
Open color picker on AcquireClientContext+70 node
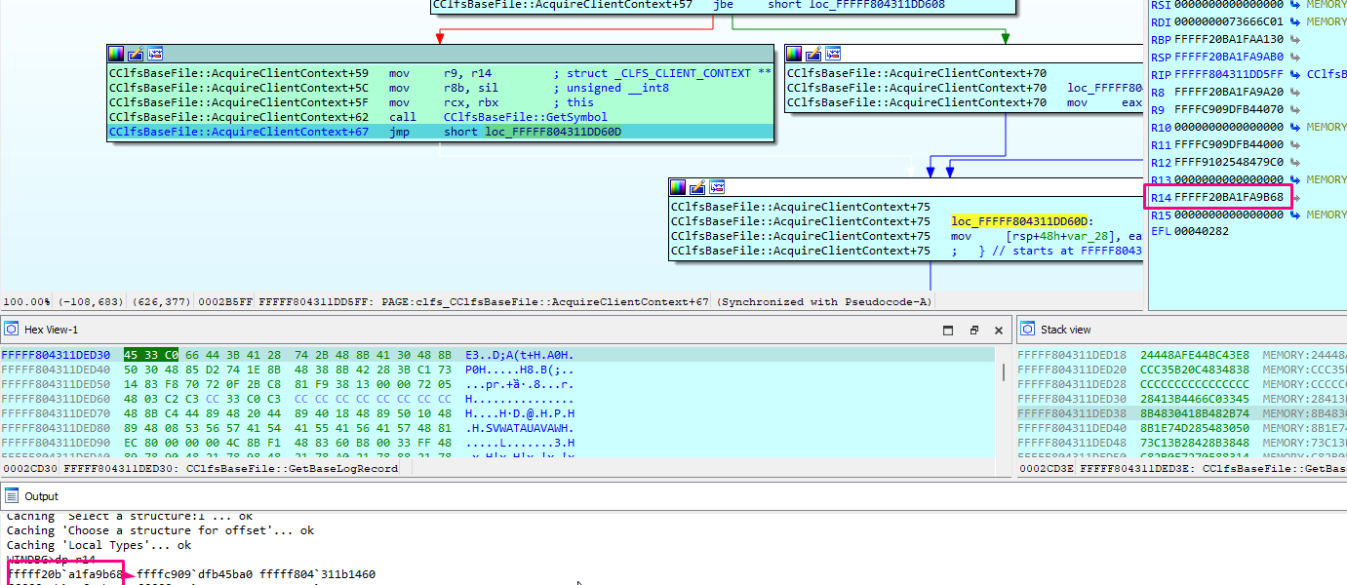[794, 54]
